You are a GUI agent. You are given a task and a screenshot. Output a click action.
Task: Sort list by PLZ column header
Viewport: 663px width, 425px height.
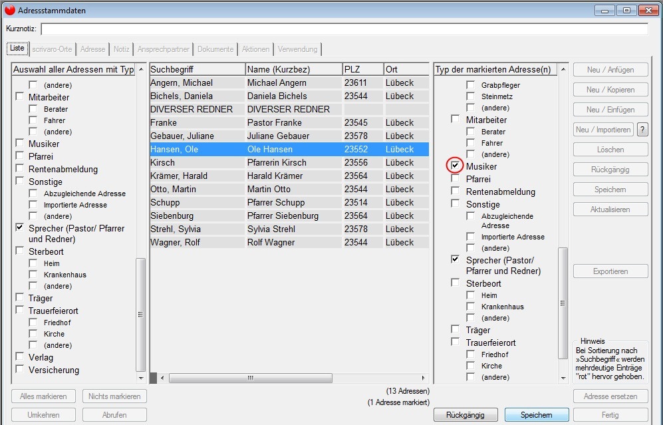[363, 69]
